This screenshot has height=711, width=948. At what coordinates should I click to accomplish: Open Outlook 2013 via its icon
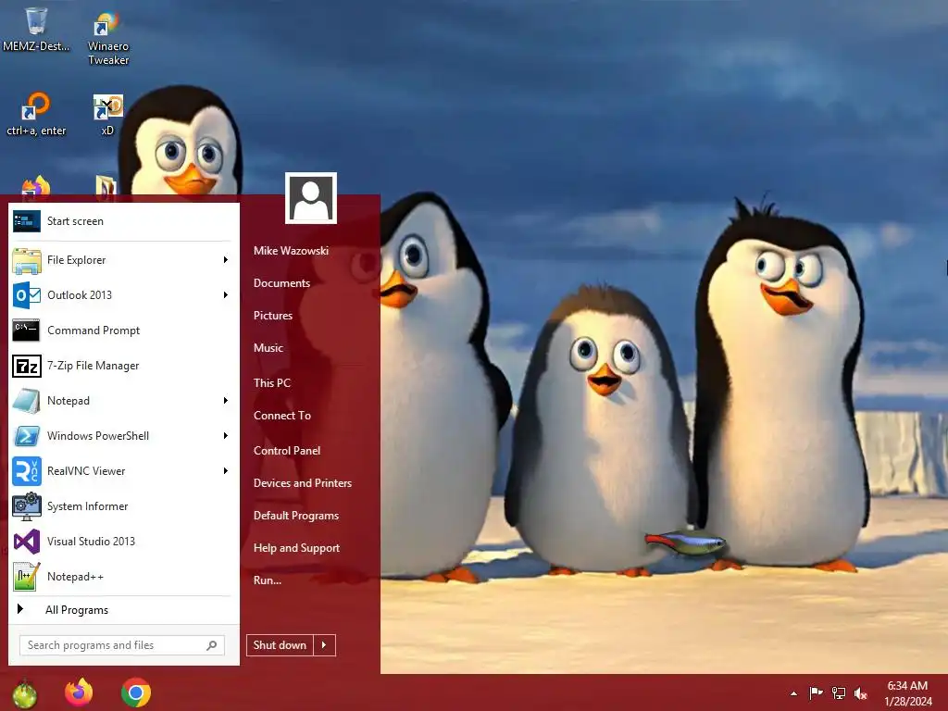click(27, 295)
